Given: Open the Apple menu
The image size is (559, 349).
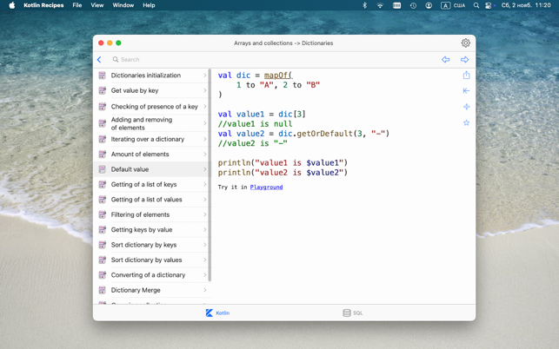Looking at the screenshot, I should [12, 5].
